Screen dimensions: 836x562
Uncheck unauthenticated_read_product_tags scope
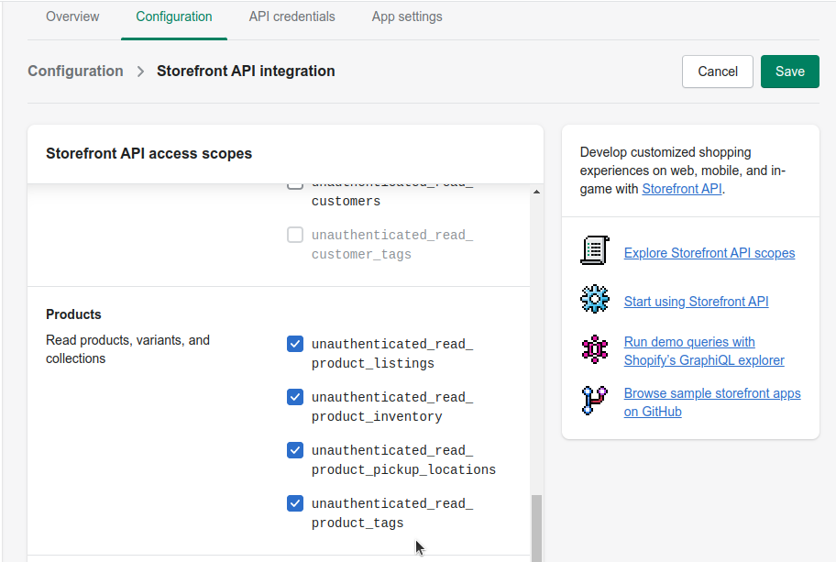click(295, 503)
